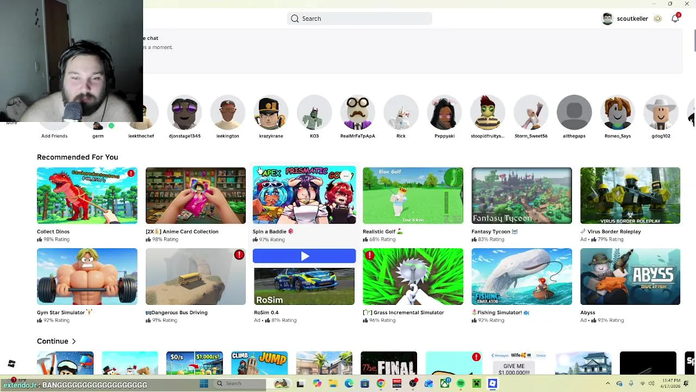Open the Fantasy Tycoon game thumbnail
Viewport: 696px width, 392px height.
tap(521, 195)
